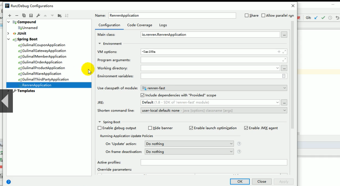
Task: Toggle the Share checkbox
Action: pos(246,16)
